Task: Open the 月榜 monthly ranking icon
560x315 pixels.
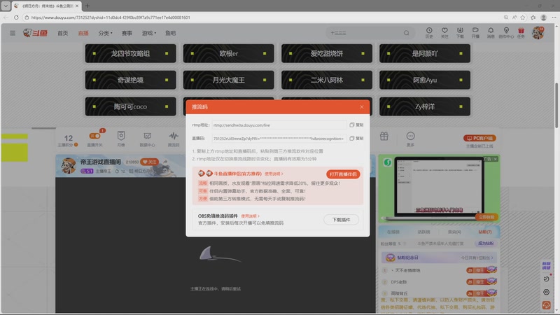Action: tap(121, 139)
